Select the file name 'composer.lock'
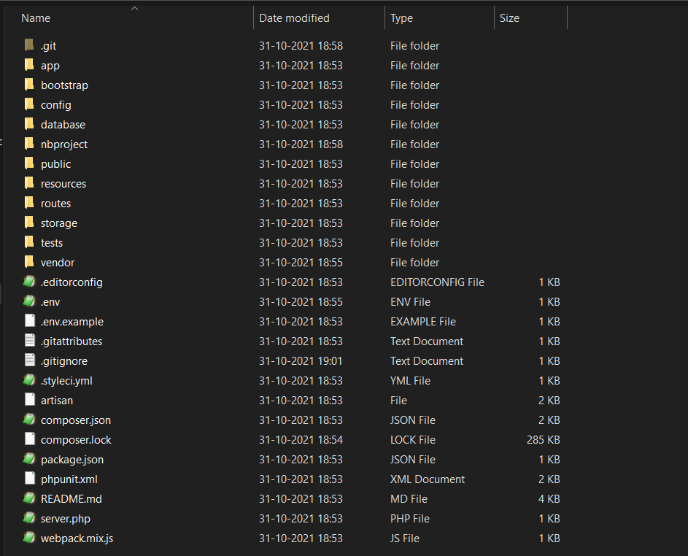This screenshot has width=688, height=556. pos(76,440)
